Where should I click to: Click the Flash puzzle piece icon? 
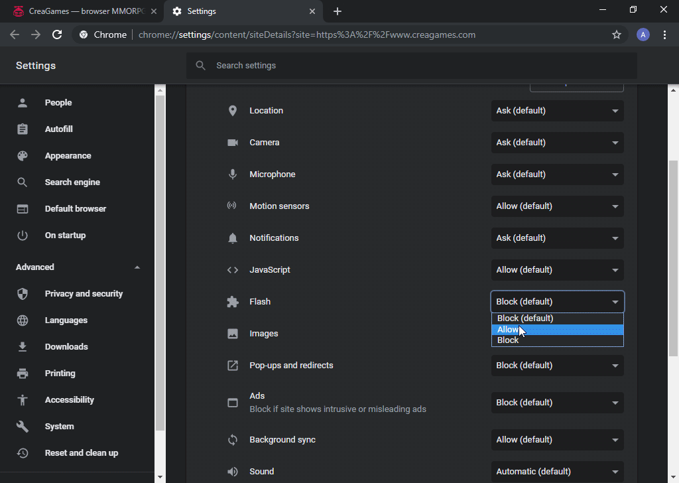click(233, 302)
